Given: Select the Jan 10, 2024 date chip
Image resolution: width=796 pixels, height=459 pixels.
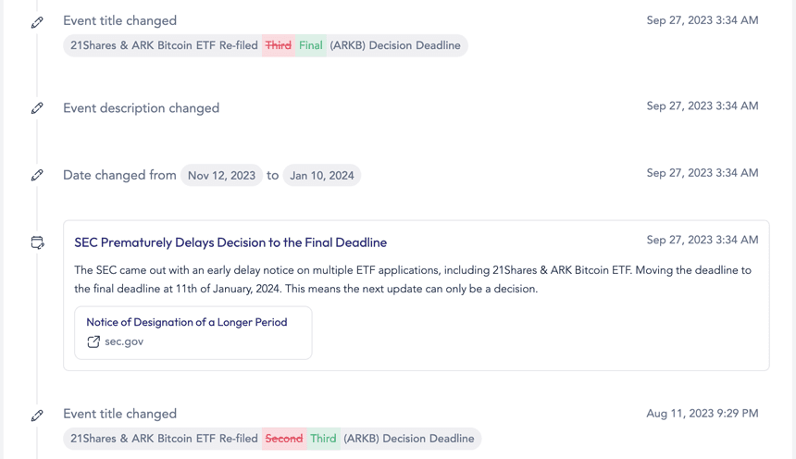Looking at the screenshot, I should click(322, 176).
